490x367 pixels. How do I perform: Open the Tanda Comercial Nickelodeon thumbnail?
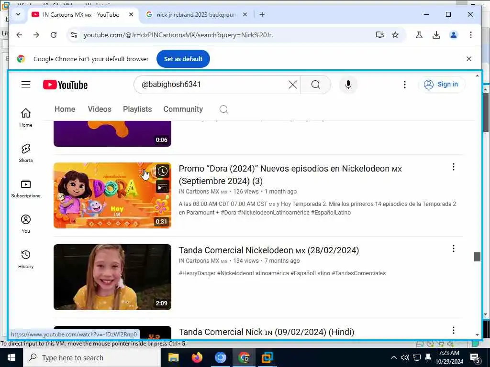point(112,277)
